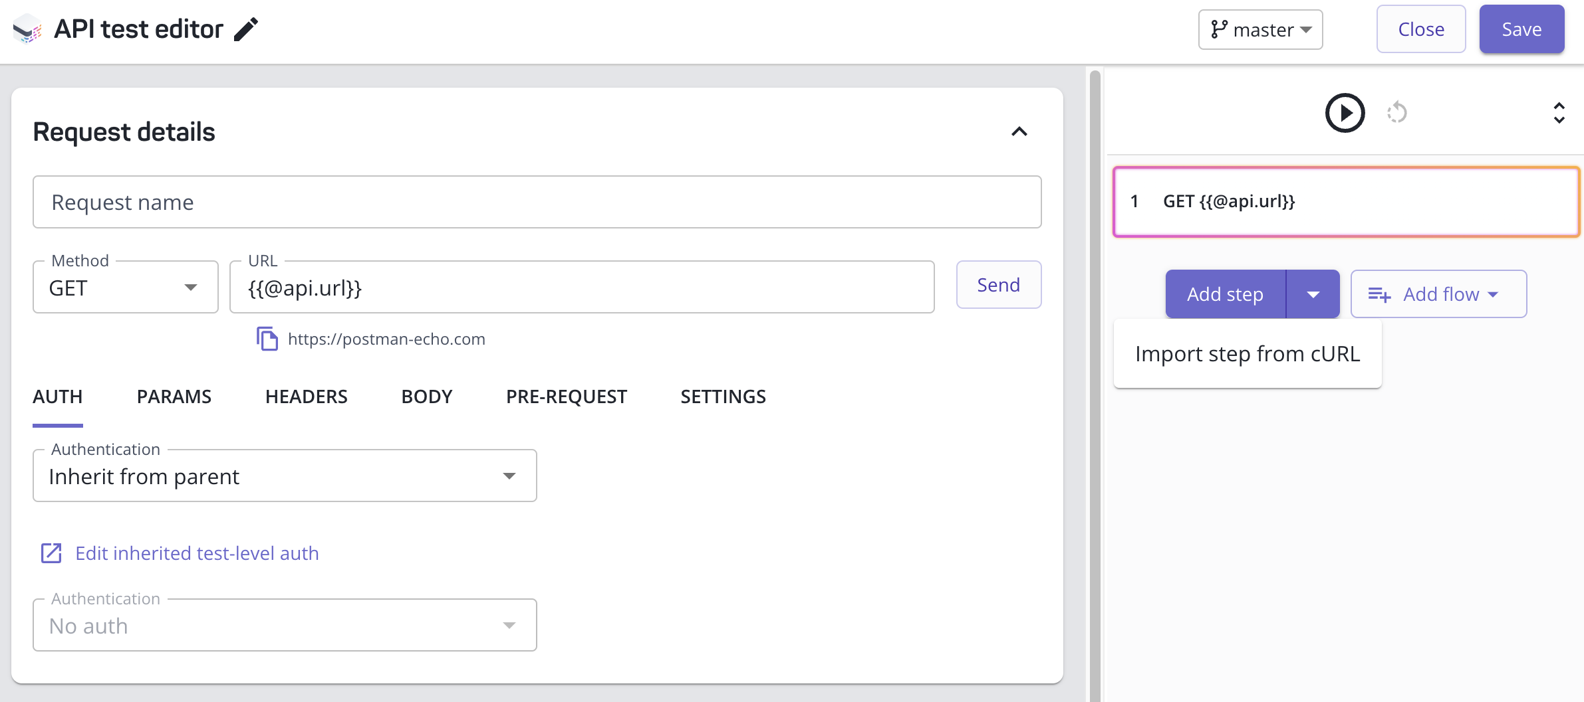This screenshot has height=702, width=1584.
Task: Select Import step from cURL option
Action: click(1247, 353)
